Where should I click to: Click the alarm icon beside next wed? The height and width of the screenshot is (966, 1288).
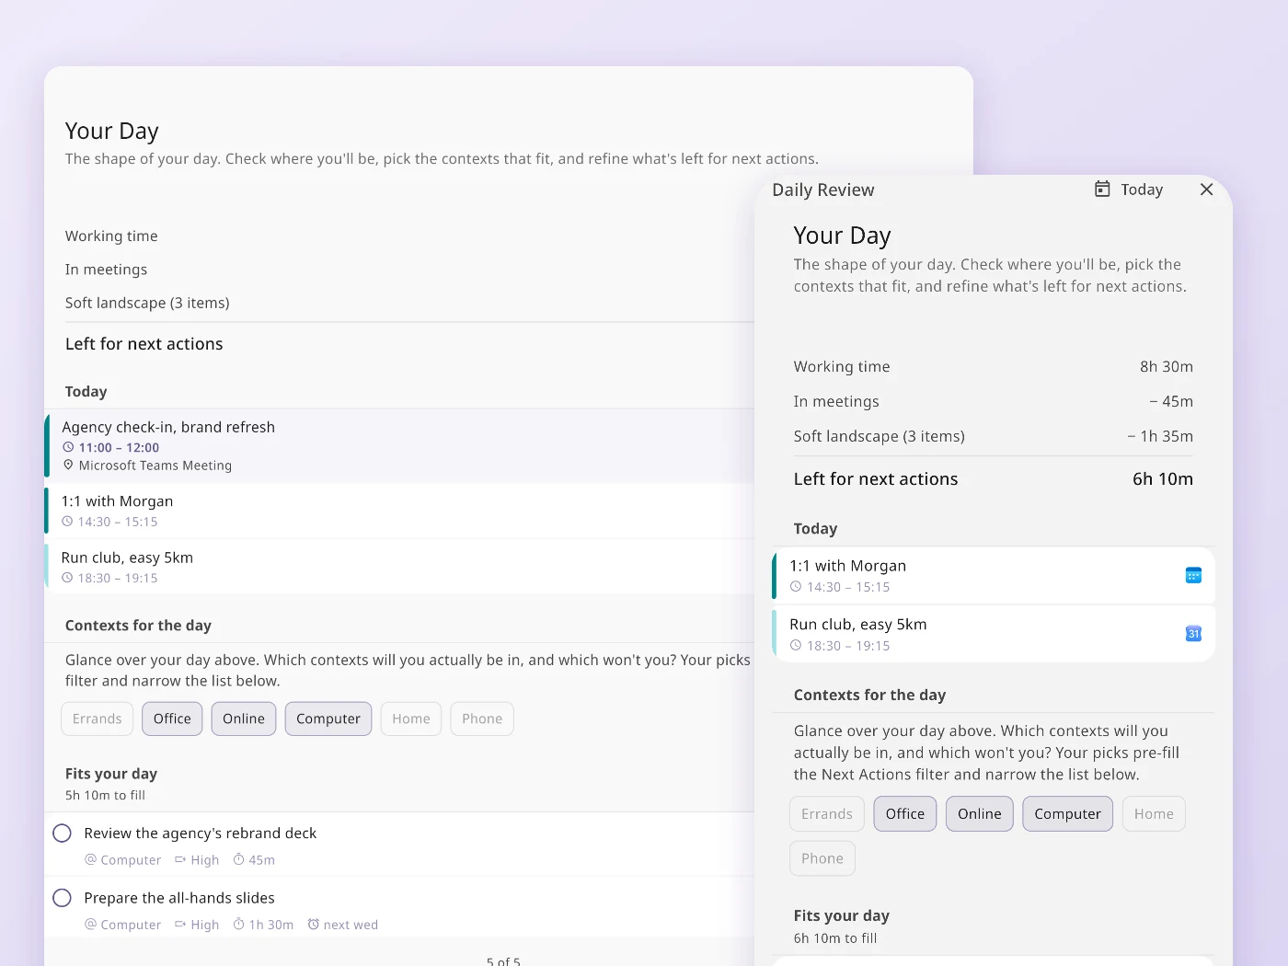pyautogui.click(x=314, y=924)
